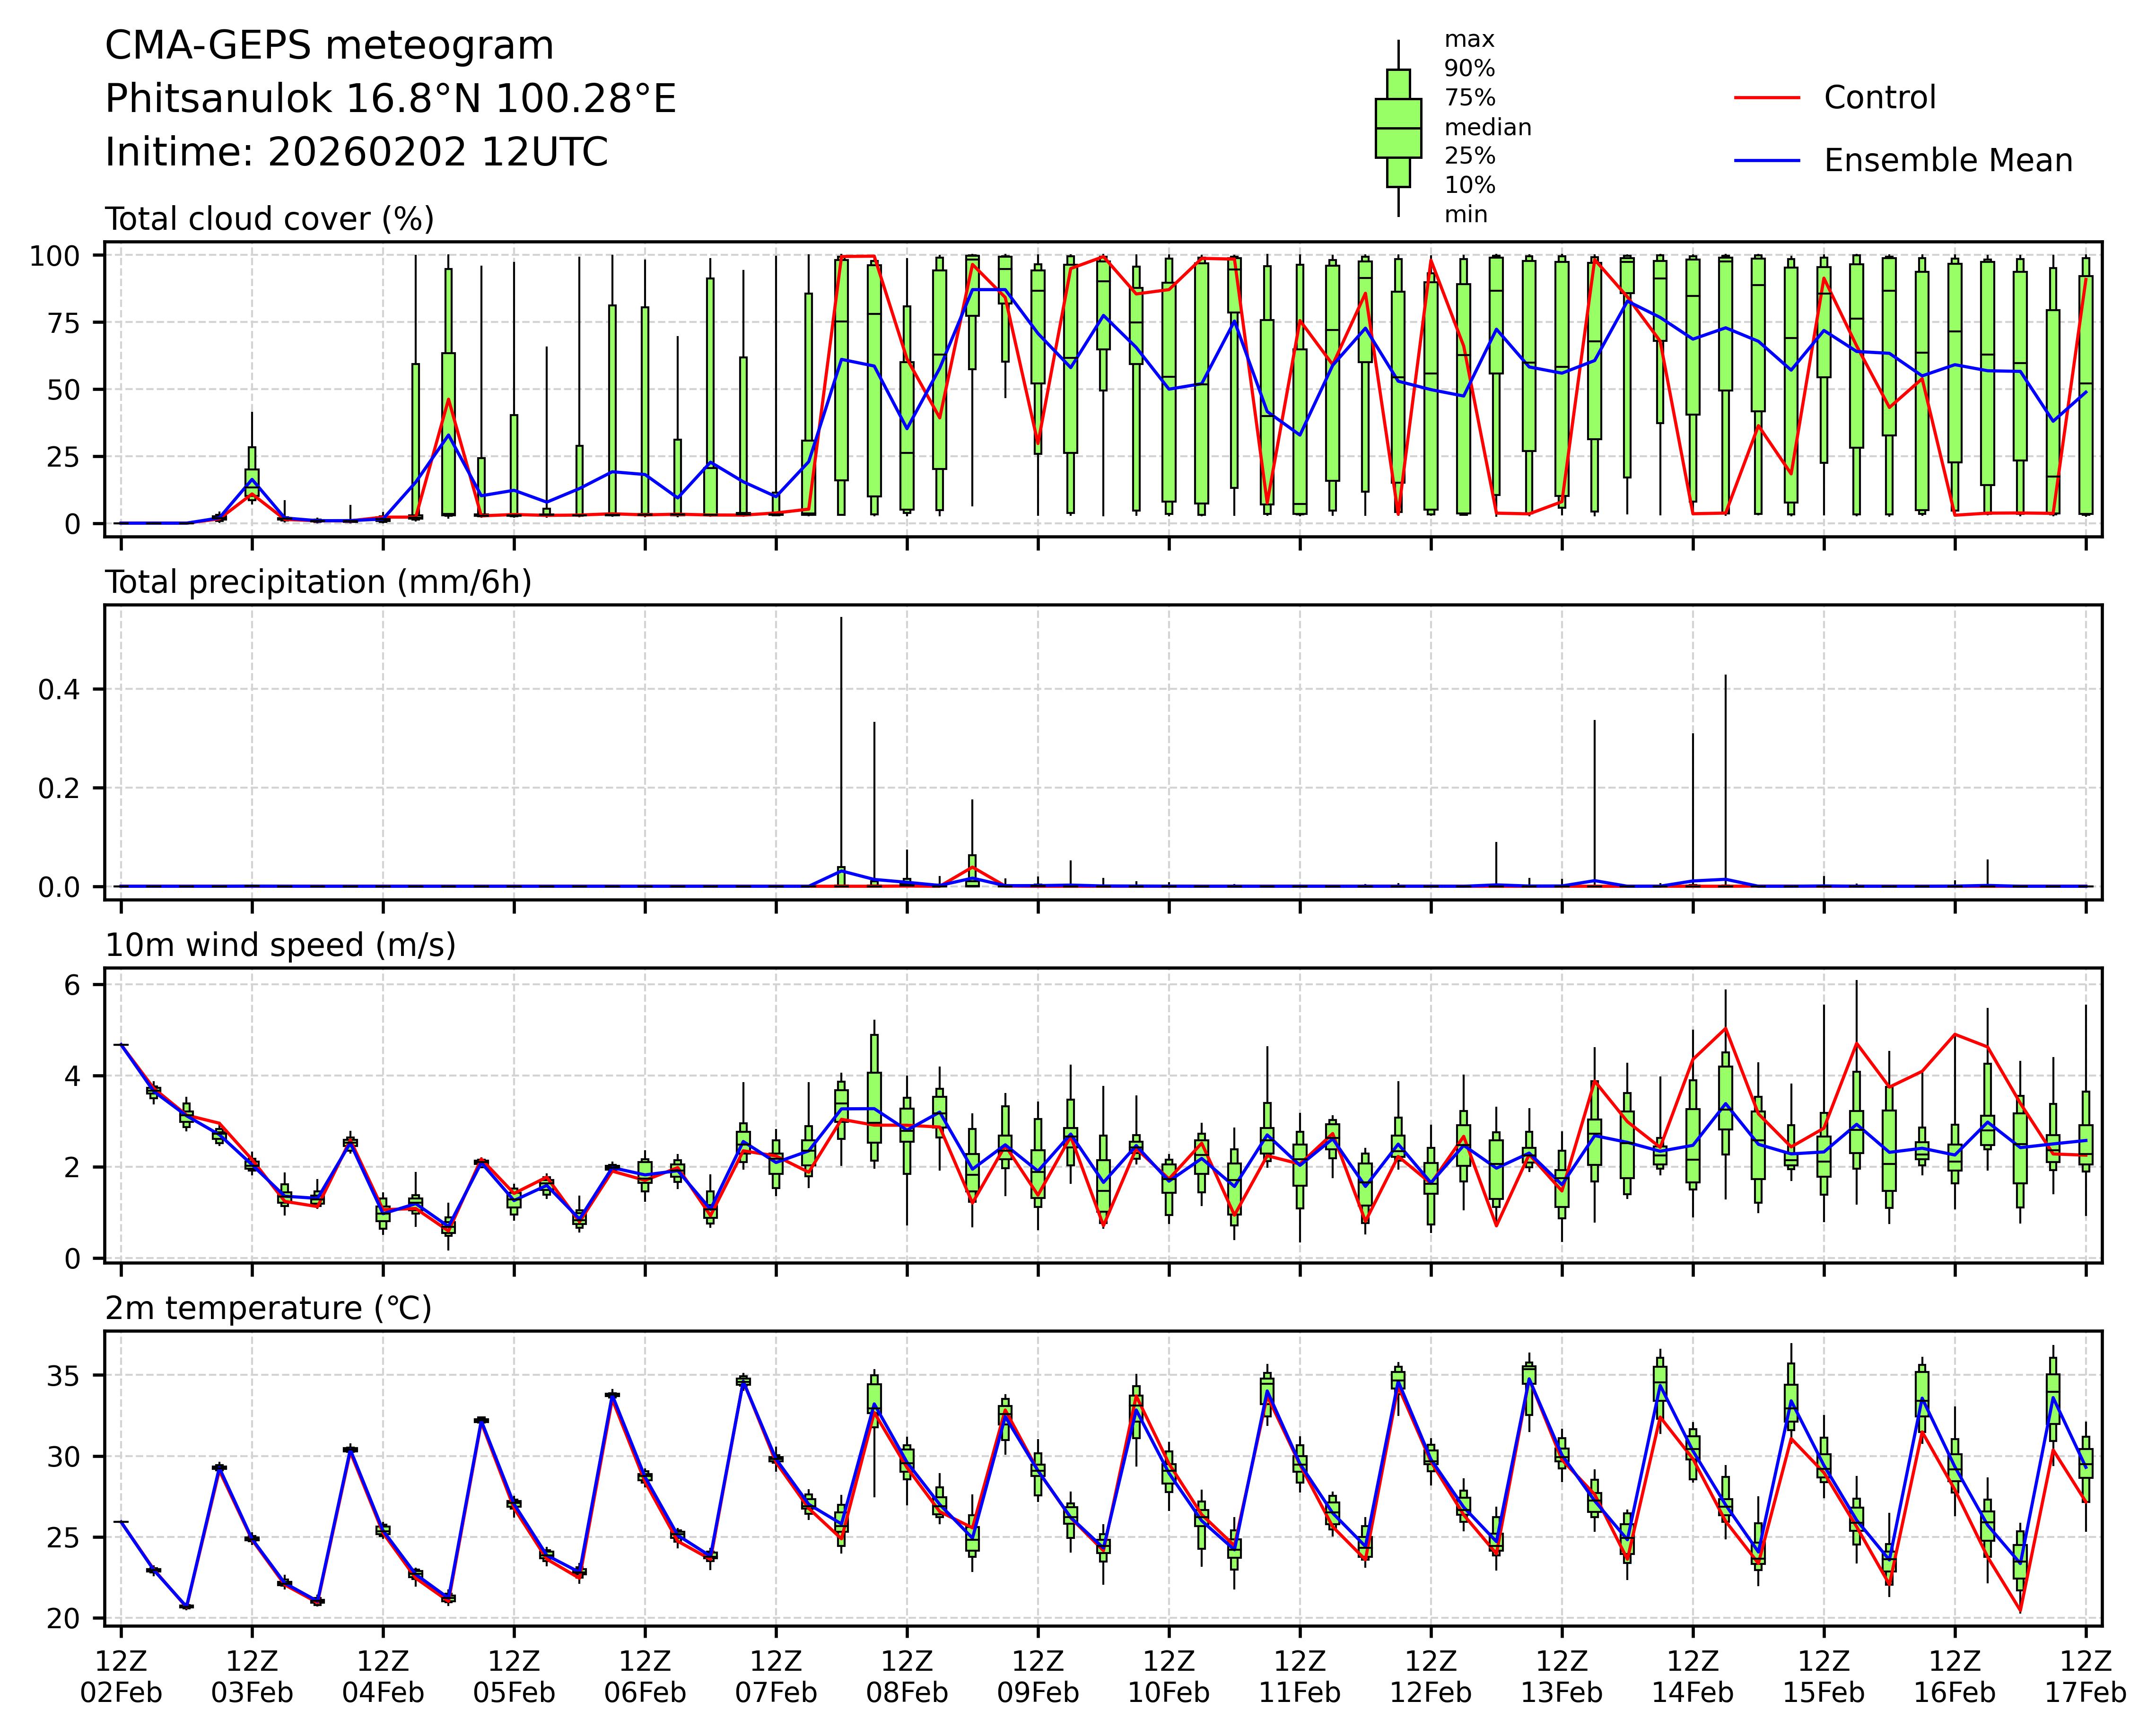Click the CMA-GEPS meteogram title
This screenshot has width=2156, height=1736.
tap(329, 46)
